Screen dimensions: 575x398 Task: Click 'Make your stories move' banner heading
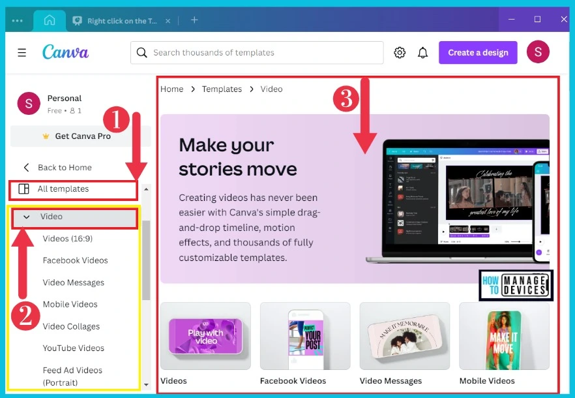[x=237, y=157]
